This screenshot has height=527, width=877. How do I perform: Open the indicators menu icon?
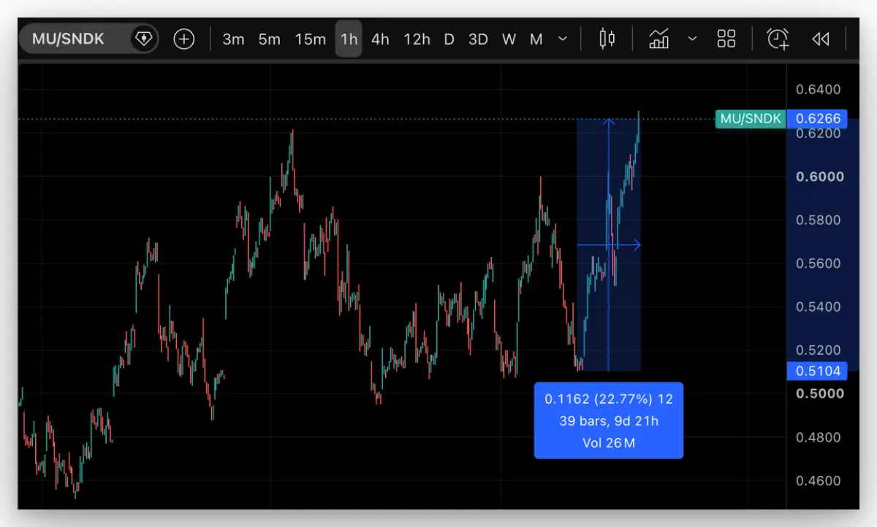(659, 39)
